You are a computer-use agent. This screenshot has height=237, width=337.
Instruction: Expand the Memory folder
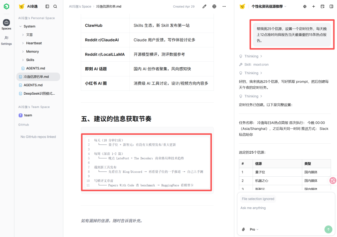click(23, 52)
